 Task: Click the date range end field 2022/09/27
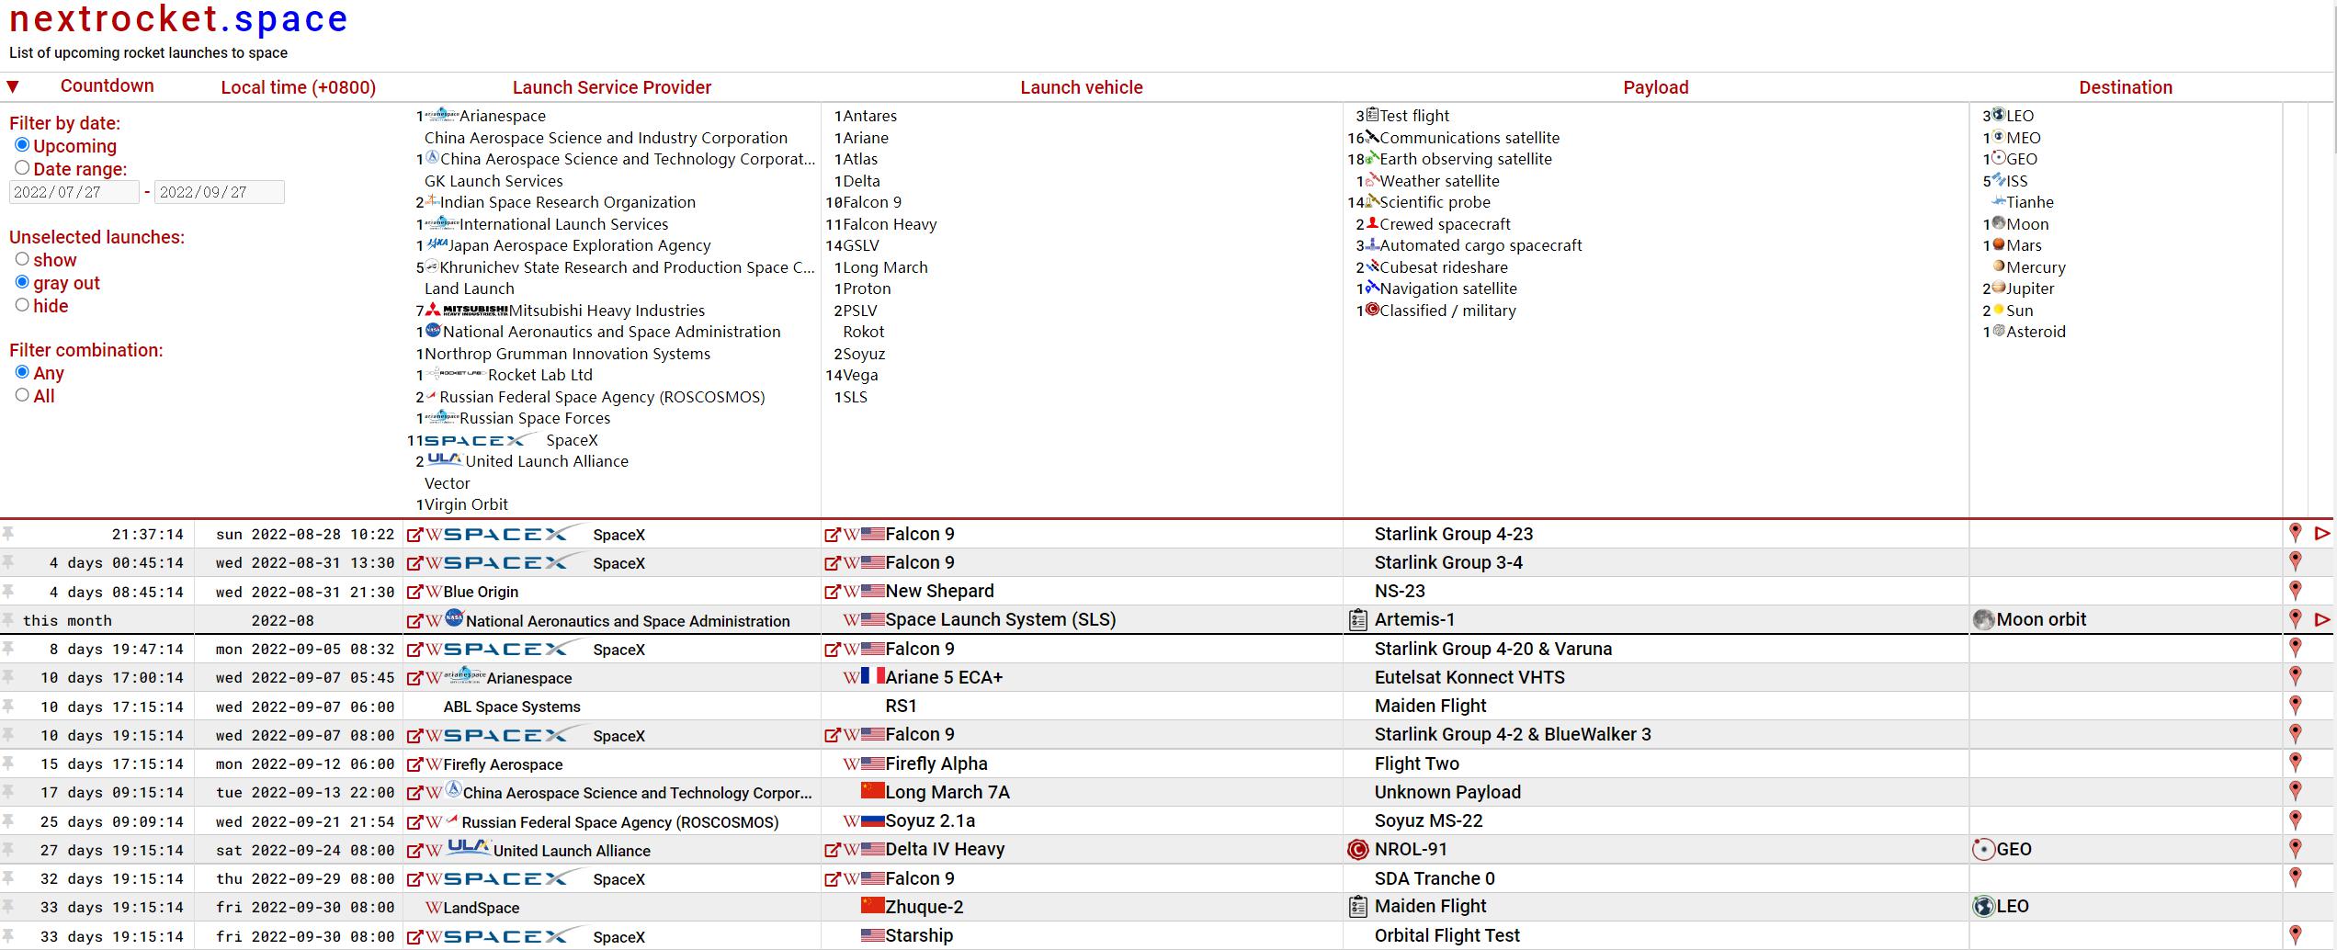tap(220, 192)
